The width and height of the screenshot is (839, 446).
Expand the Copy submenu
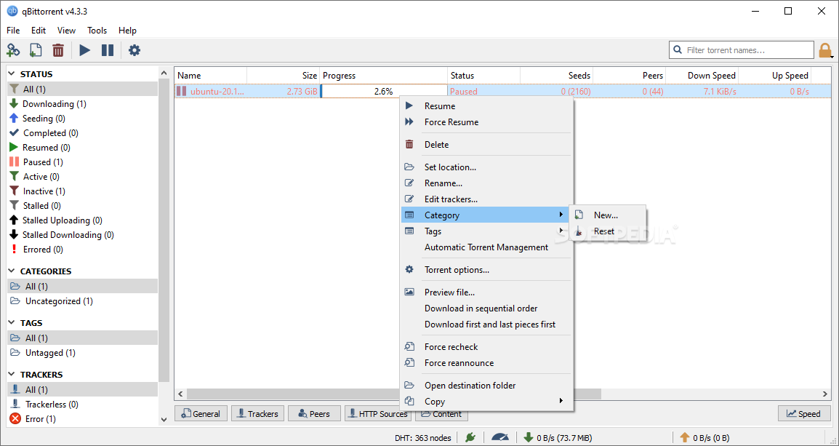[486, 402]
